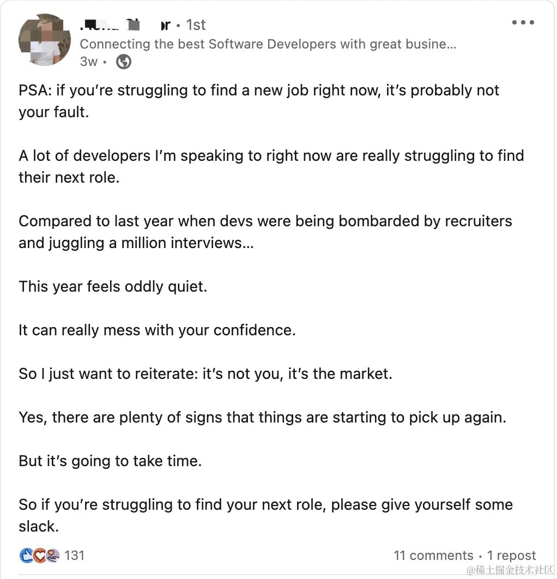Viewport: 557px width, 579px height.
Task: Open the author's name link in header
Action: coord(125,25)
